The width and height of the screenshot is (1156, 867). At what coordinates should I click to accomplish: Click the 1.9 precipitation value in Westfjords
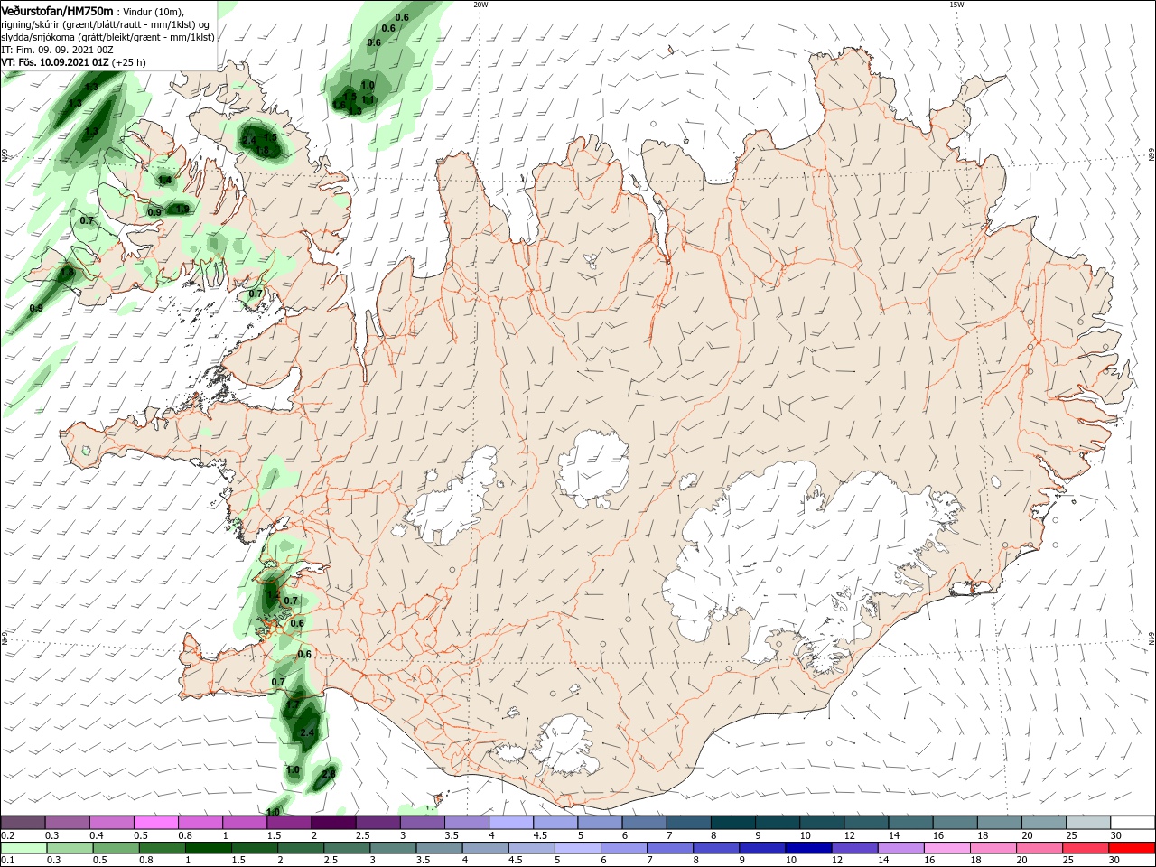182,209
